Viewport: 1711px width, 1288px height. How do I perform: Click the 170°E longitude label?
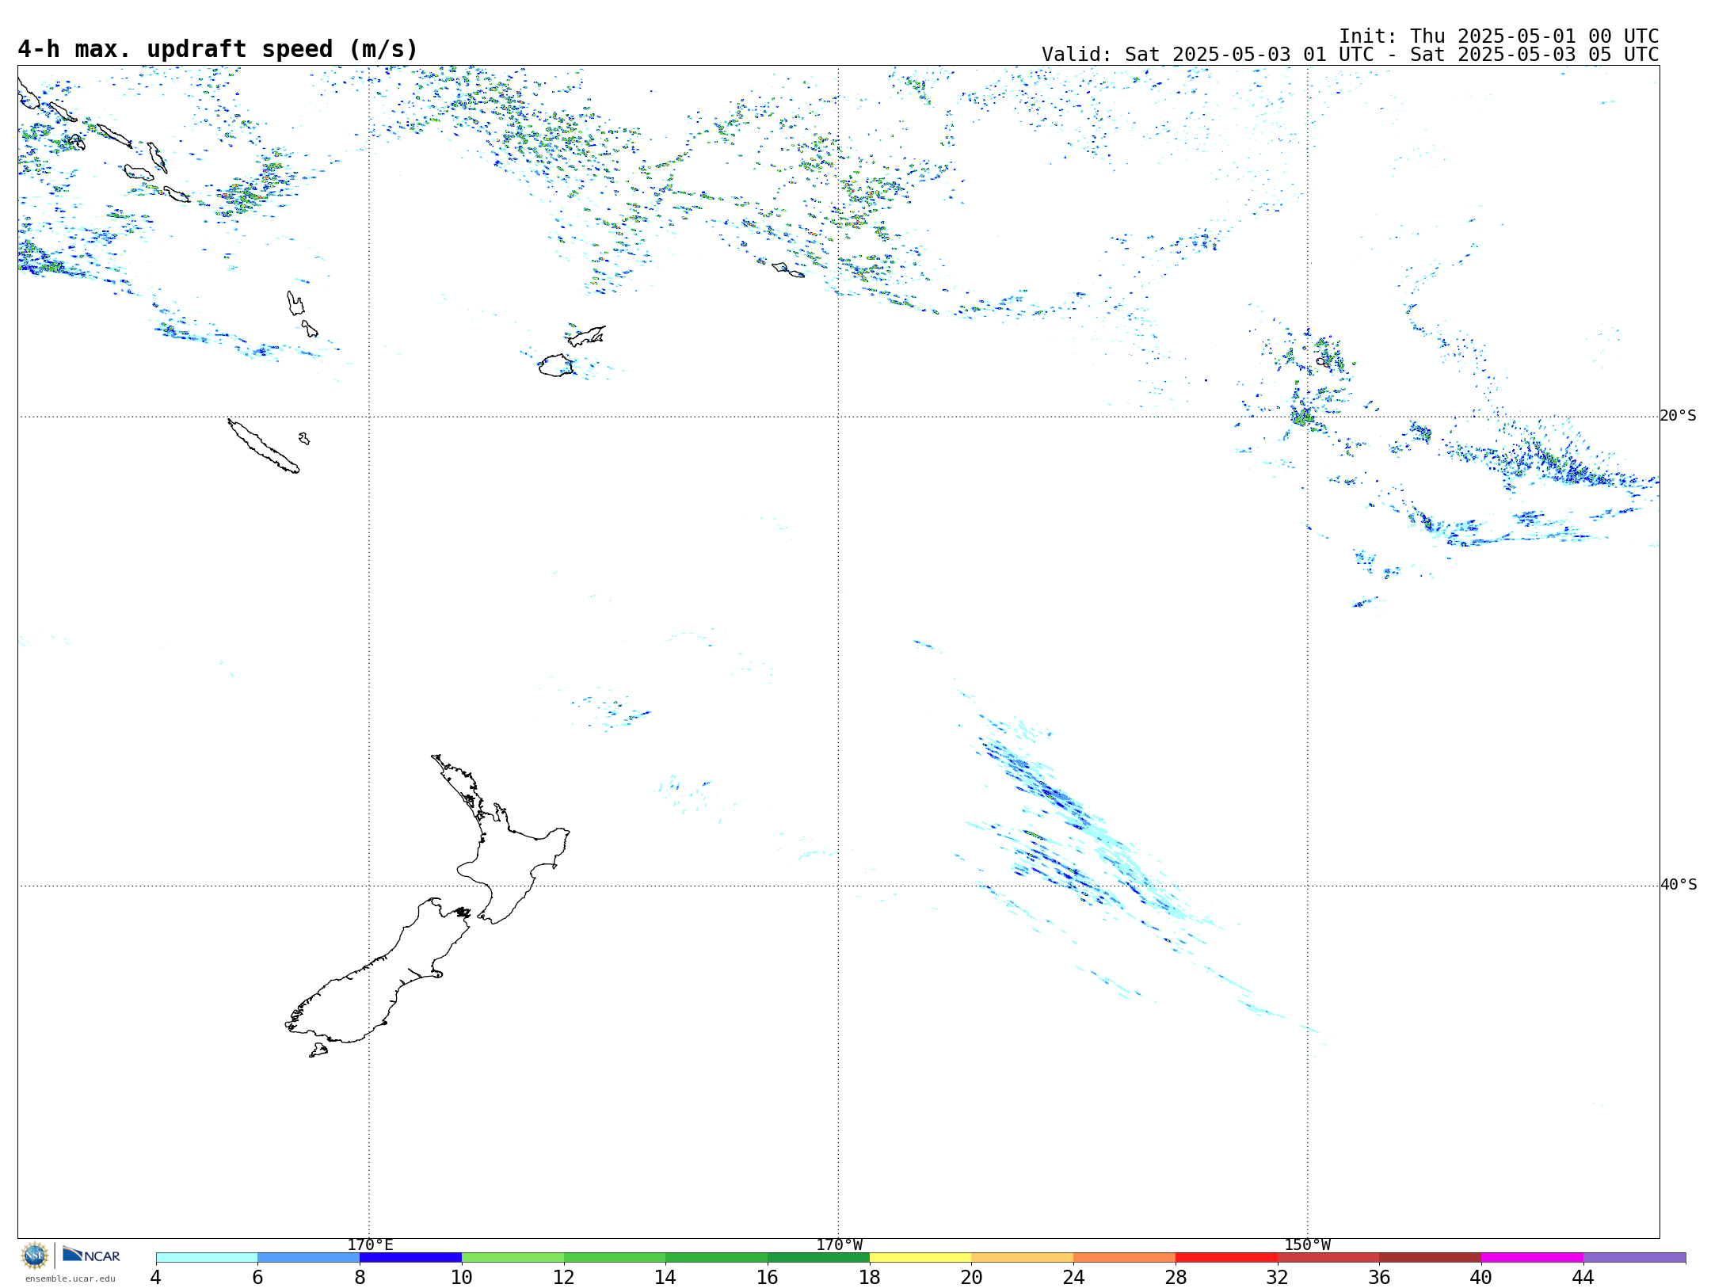[x=370, y=1245]
